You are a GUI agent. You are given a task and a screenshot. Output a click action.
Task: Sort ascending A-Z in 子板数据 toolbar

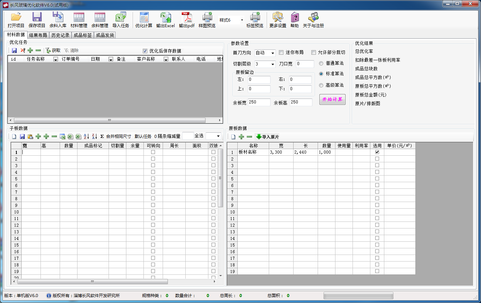pyautogui.click(x=87, y=137)
